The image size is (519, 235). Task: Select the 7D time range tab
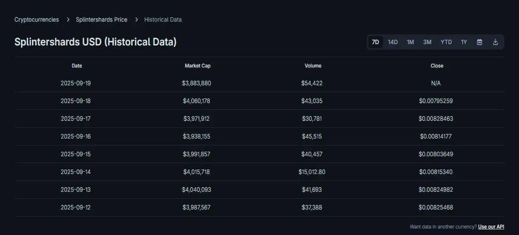(x=375, y=42)
